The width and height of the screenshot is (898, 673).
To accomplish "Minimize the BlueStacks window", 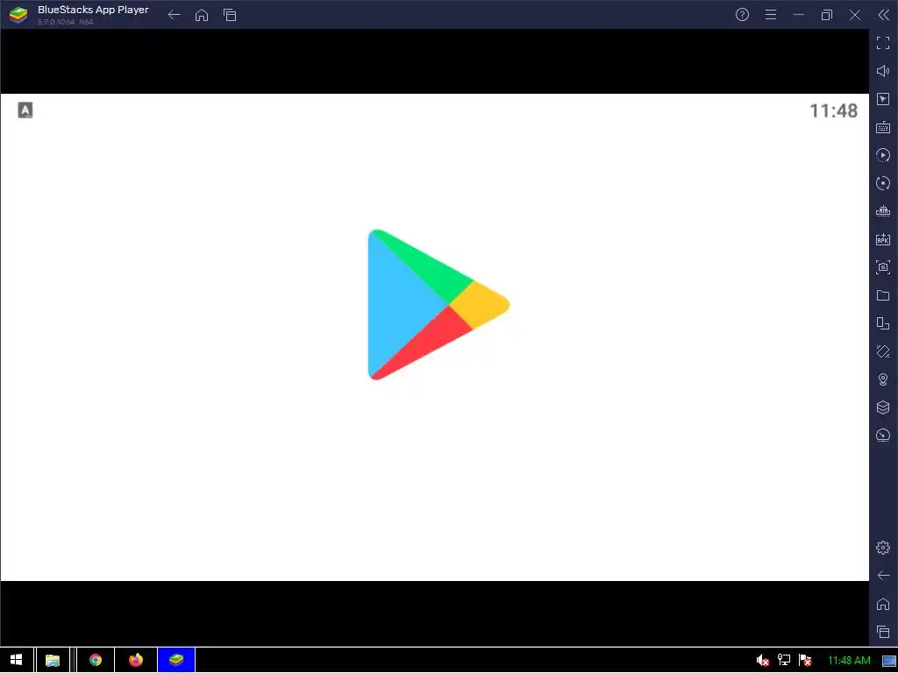I will [x=799, y=15].
